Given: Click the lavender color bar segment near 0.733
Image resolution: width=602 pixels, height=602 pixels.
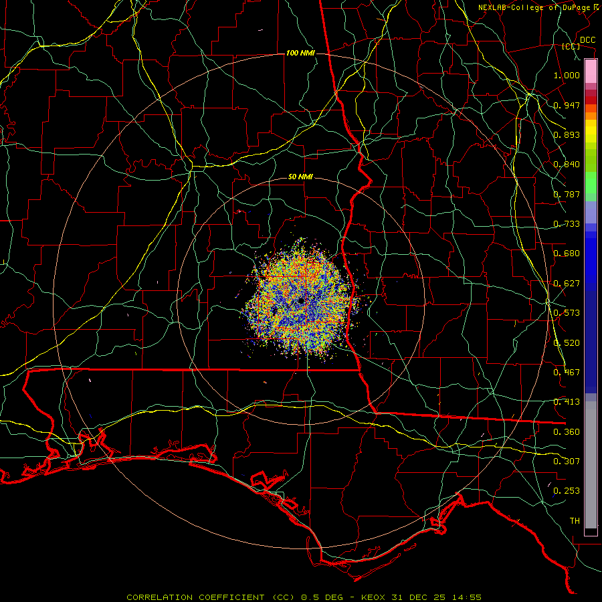Looking at the screenshot, I should 591,212.
